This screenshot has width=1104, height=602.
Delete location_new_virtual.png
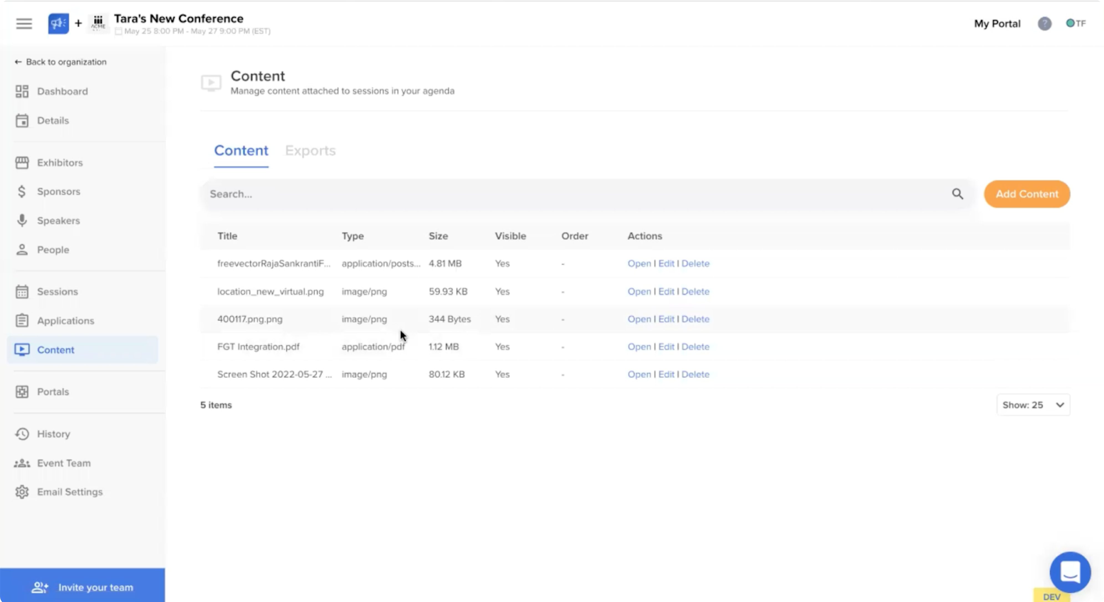click(695, 291)
